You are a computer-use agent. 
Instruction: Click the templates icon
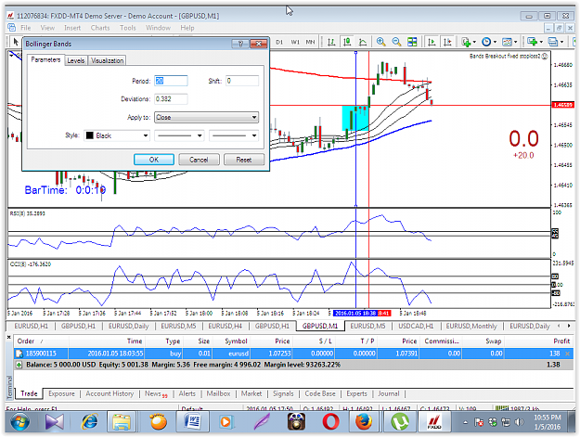507,42
